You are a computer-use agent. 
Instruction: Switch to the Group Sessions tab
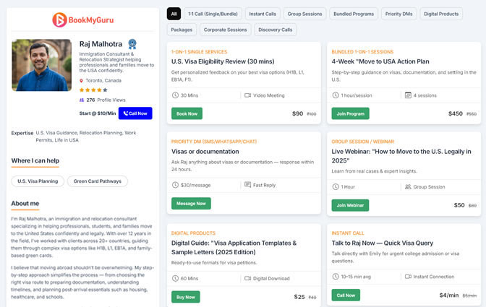(306, 14)
